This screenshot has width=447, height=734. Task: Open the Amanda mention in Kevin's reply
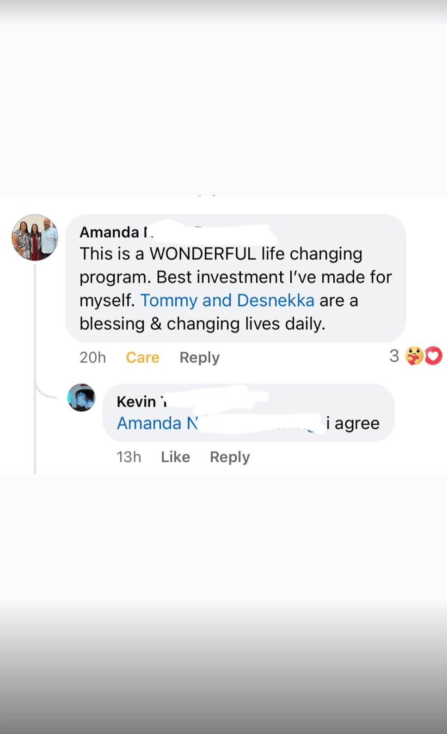tap(157, 423)
